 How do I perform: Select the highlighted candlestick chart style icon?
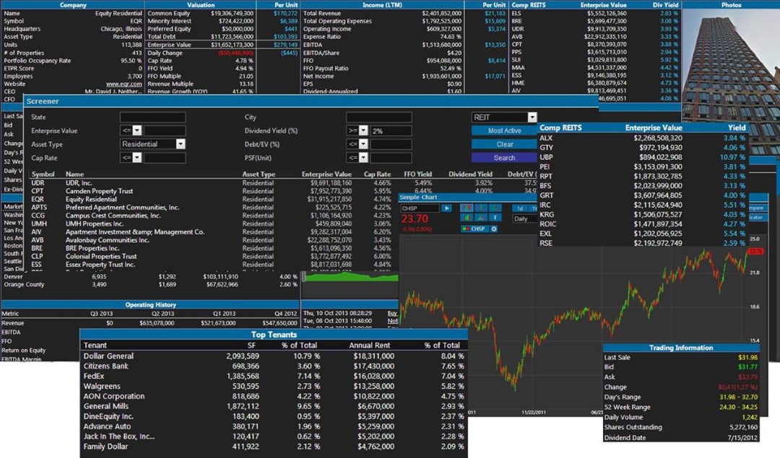click(467, 208)
